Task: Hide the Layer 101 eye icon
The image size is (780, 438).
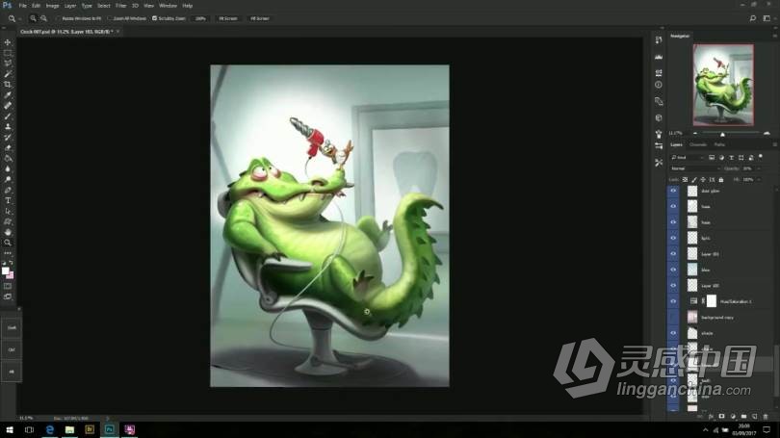Action: pos(673,253)
